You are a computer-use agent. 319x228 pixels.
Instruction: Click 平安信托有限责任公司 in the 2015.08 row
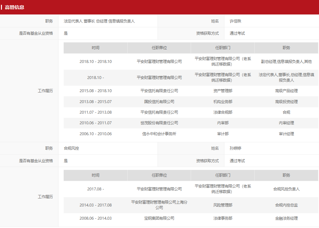159,91
